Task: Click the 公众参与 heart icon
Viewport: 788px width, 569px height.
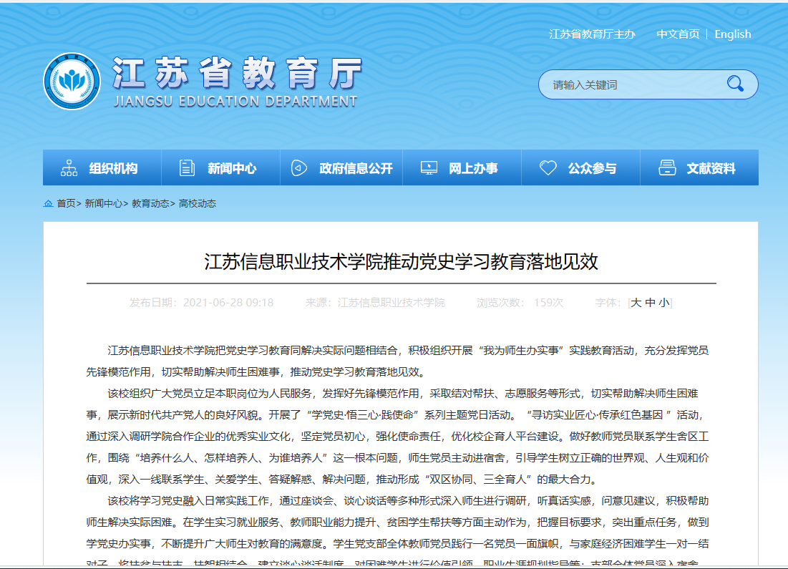Action: 548,168
